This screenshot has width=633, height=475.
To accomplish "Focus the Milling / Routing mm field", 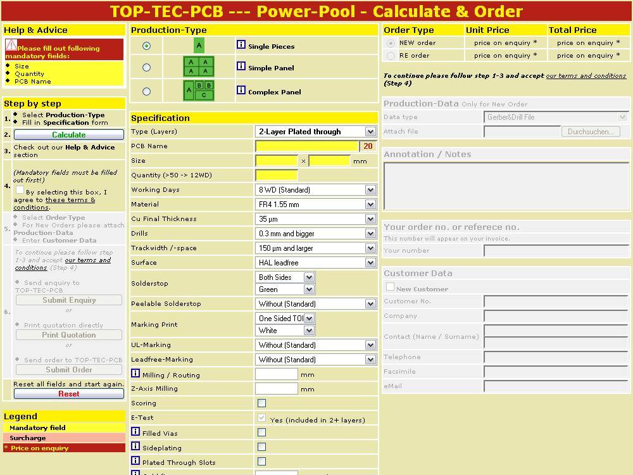I will [277, 374].
